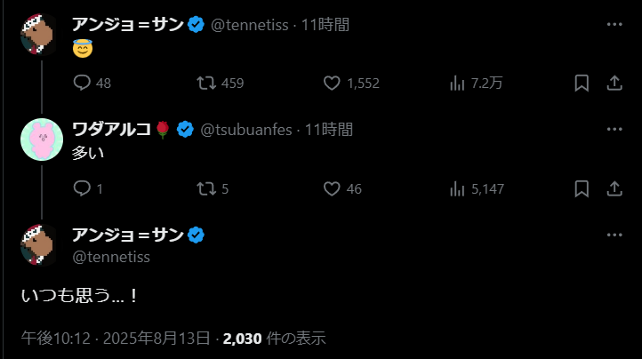The image size is (642, 359).
Task: Reply to アンジョ=サン's emoji tweet
Action: pos(82,83)
